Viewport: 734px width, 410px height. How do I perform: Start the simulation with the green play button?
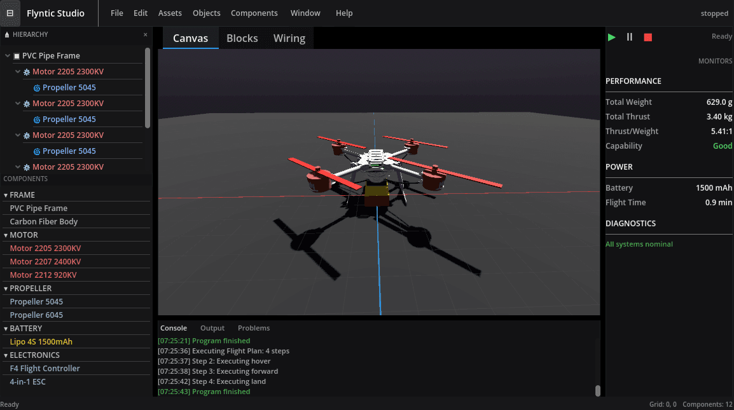pos(611,37)
